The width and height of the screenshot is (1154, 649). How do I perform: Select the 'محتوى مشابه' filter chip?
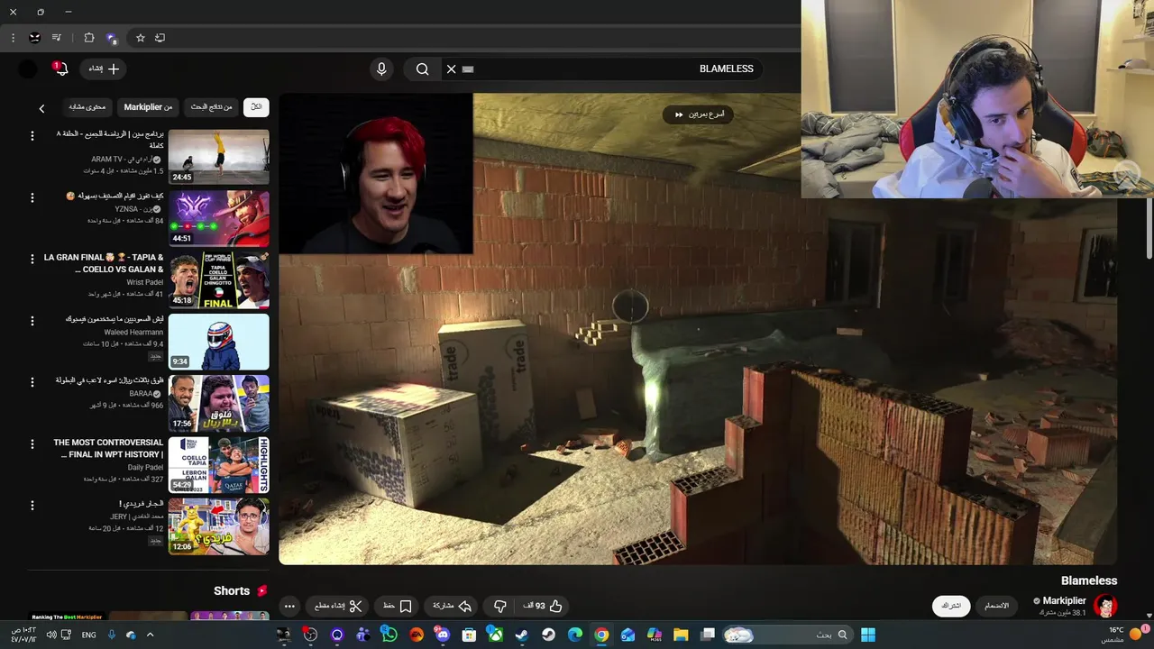click(x=87, y=107)
